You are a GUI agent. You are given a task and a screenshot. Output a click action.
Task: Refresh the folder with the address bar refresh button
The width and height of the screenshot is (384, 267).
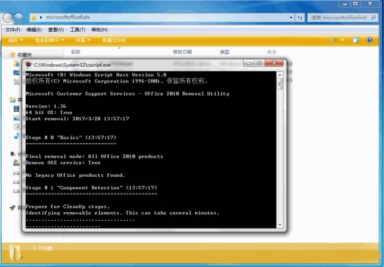tap(300, 17)
